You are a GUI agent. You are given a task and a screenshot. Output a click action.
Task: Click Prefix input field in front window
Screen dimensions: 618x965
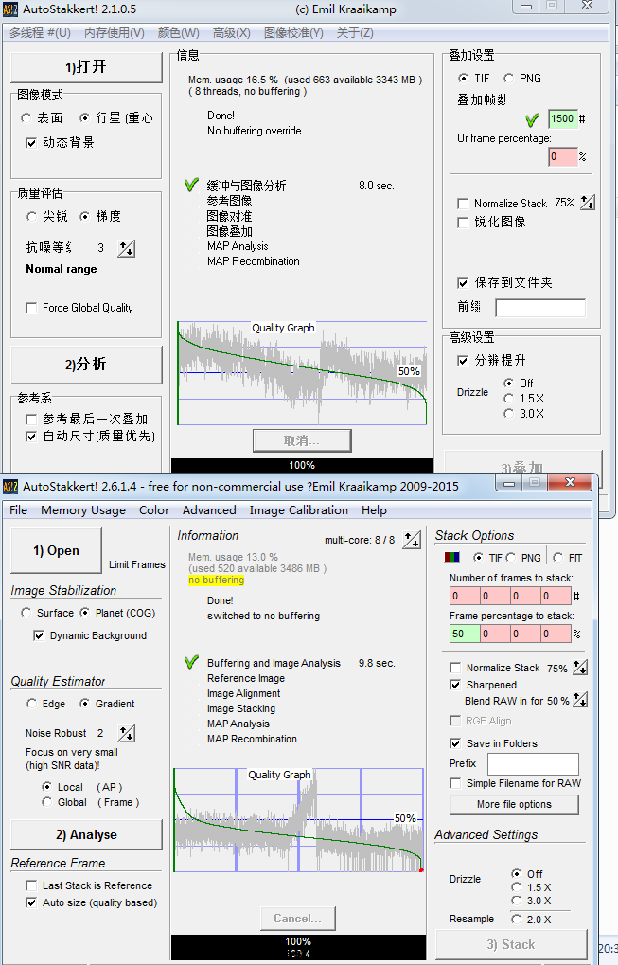[533, 763]
